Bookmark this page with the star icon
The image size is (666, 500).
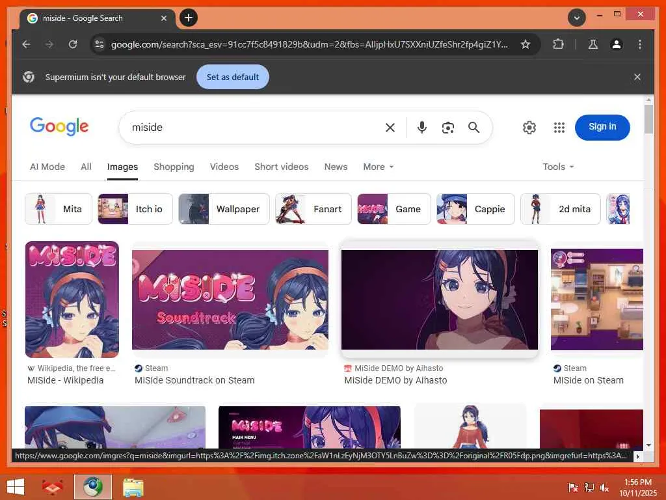pyautogui.click(x=526, y=44)
